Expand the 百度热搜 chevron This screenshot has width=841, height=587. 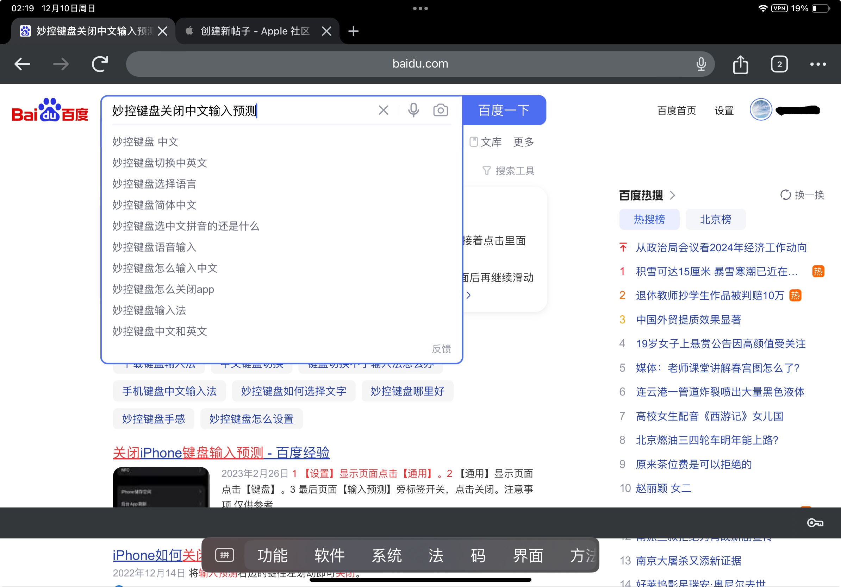673,195
